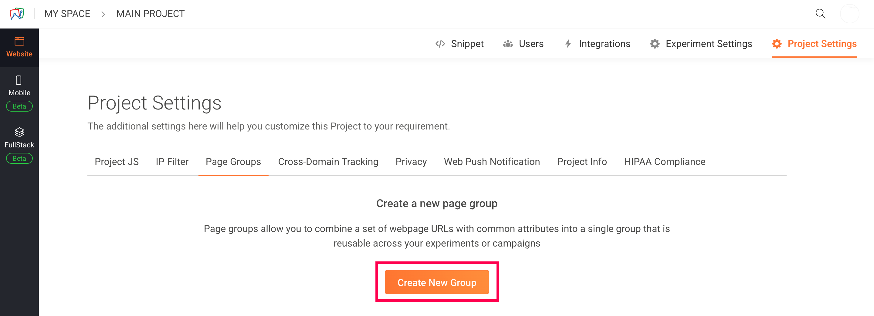Click the breadcrumb chevron after MY SPACE
The image size is (874, 316).
pyautogui.click(x=103, y=14)
